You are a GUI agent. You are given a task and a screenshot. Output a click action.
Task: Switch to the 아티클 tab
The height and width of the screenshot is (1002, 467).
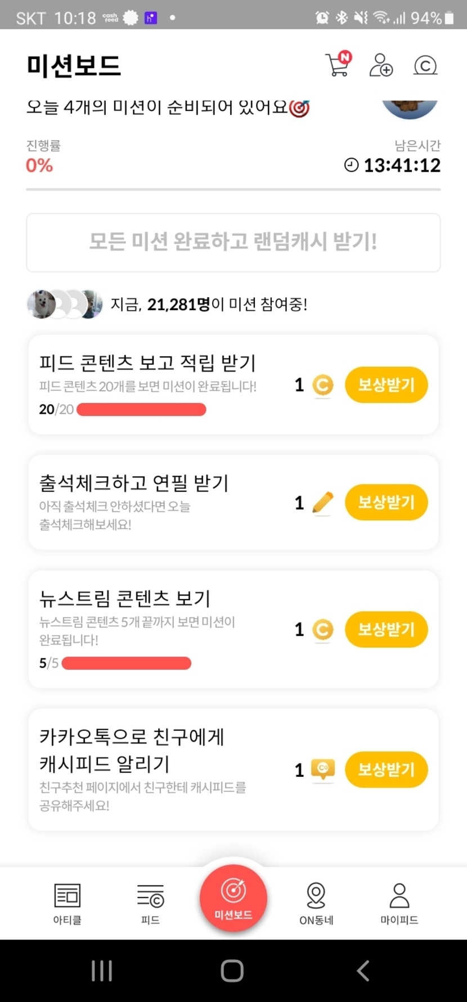[68, 903]
